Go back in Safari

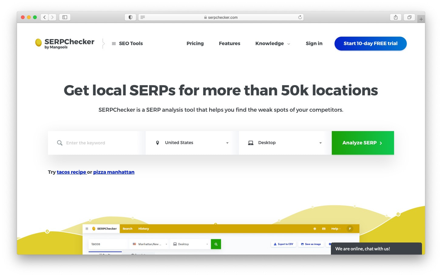45,17
